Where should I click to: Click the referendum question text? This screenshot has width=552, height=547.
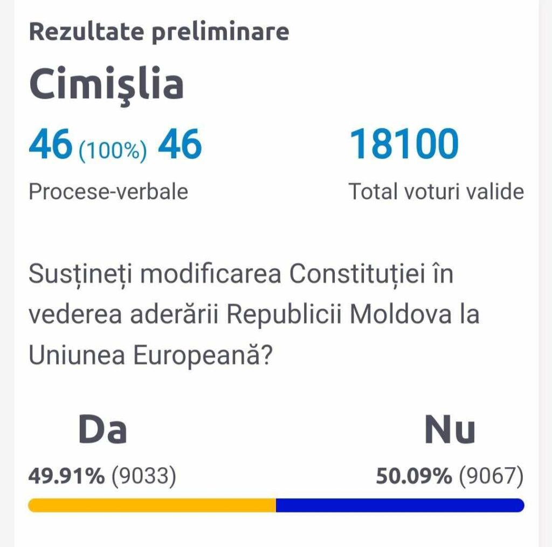click(x=254, y=315)
